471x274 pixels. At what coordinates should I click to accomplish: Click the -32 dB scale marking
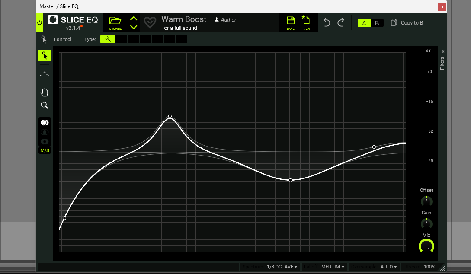click(x=429, y=131)
